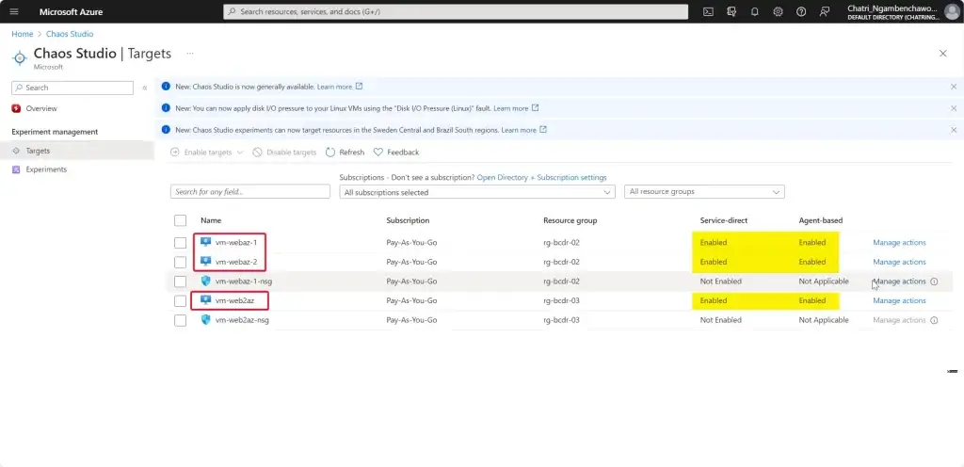Click the vm-webaz-2 virtual machine icon
The height and width of the screenshot is (467, 964).
coord(206,262)
